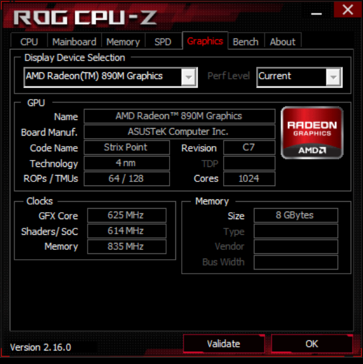Open the About tab
363x364 pixels.
[x=283, y=42]
